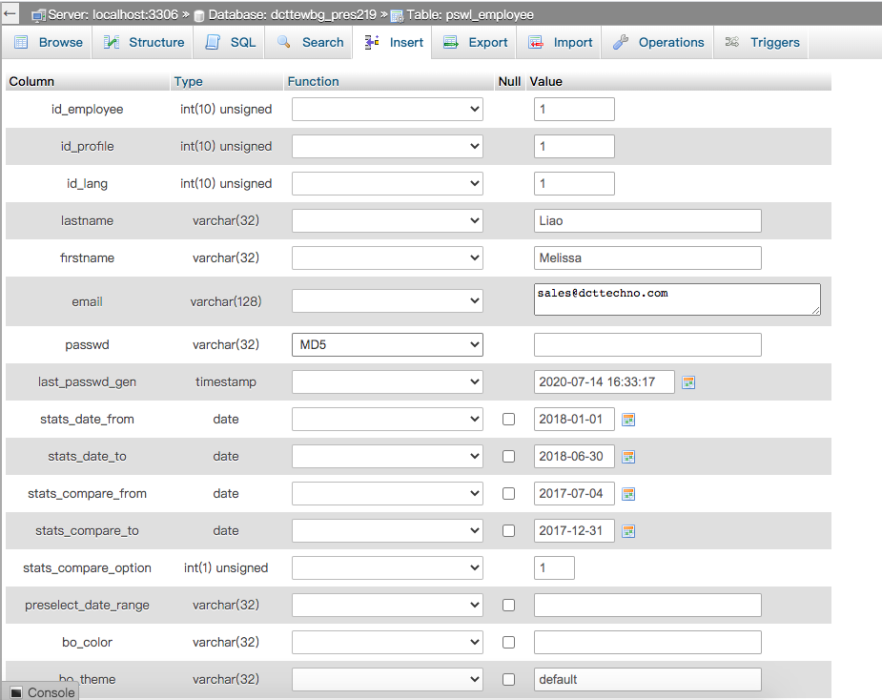
Task: Switch to the Operations tab
Action: click(659, 42)
